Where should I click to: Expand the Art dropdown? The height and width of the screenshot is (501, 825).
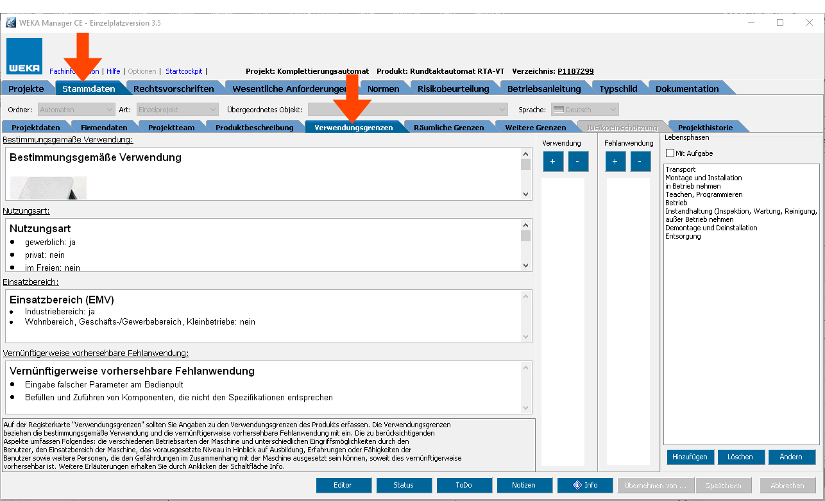point(178,110)
